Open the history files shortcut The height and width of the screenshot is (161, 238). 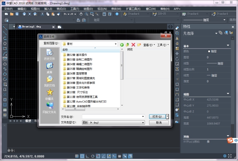pos(49,55)
